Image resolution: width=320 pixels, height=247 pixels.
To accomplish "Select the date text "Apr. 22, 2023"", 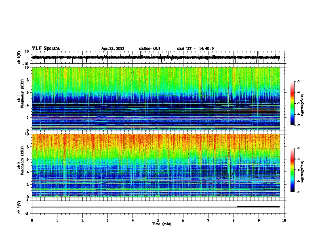I will 113,48.
